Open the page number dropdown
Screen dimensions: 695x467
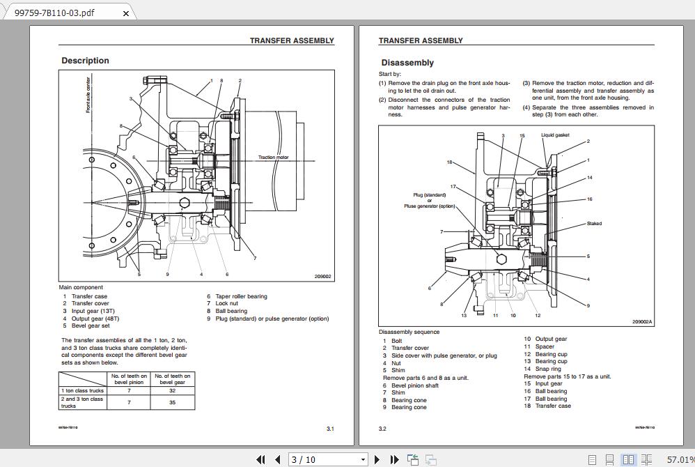pyautogui.click(x=363, y=459)
